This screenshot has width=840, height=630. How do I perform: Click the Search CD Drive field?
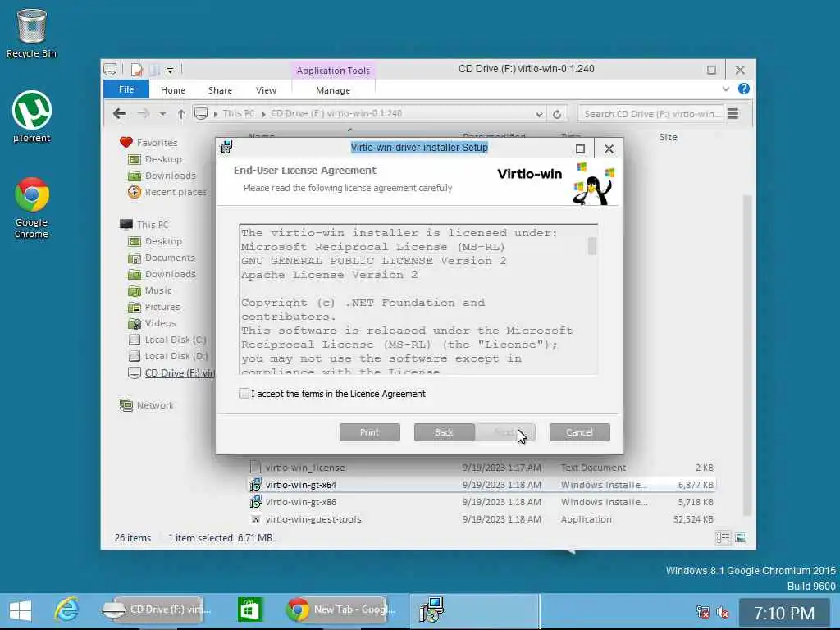[x=650, y=113]
